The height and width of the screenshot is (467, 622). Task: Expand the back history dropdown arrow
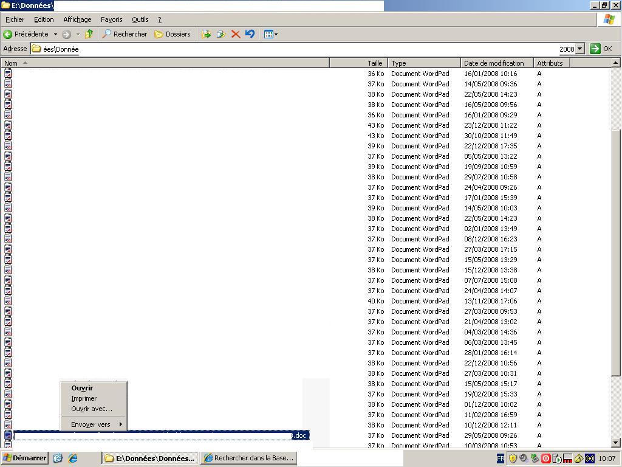coord(55,34)
